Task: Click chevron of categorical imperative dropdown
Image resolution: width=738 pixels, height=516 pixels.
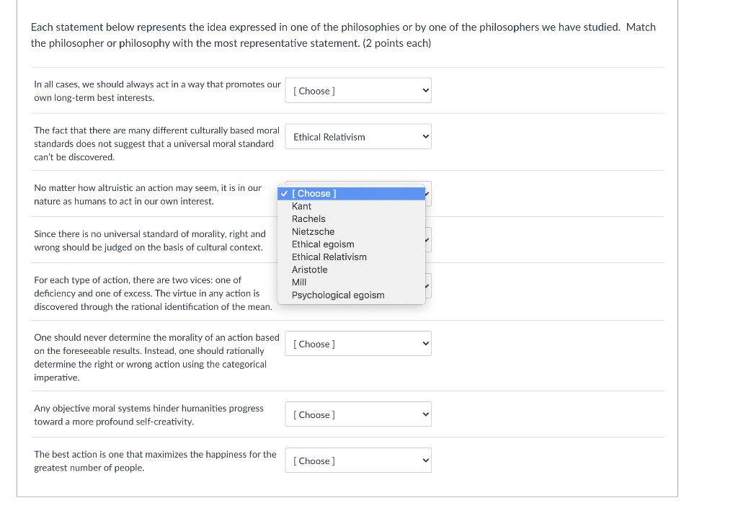Action: (x=425, y=344)
